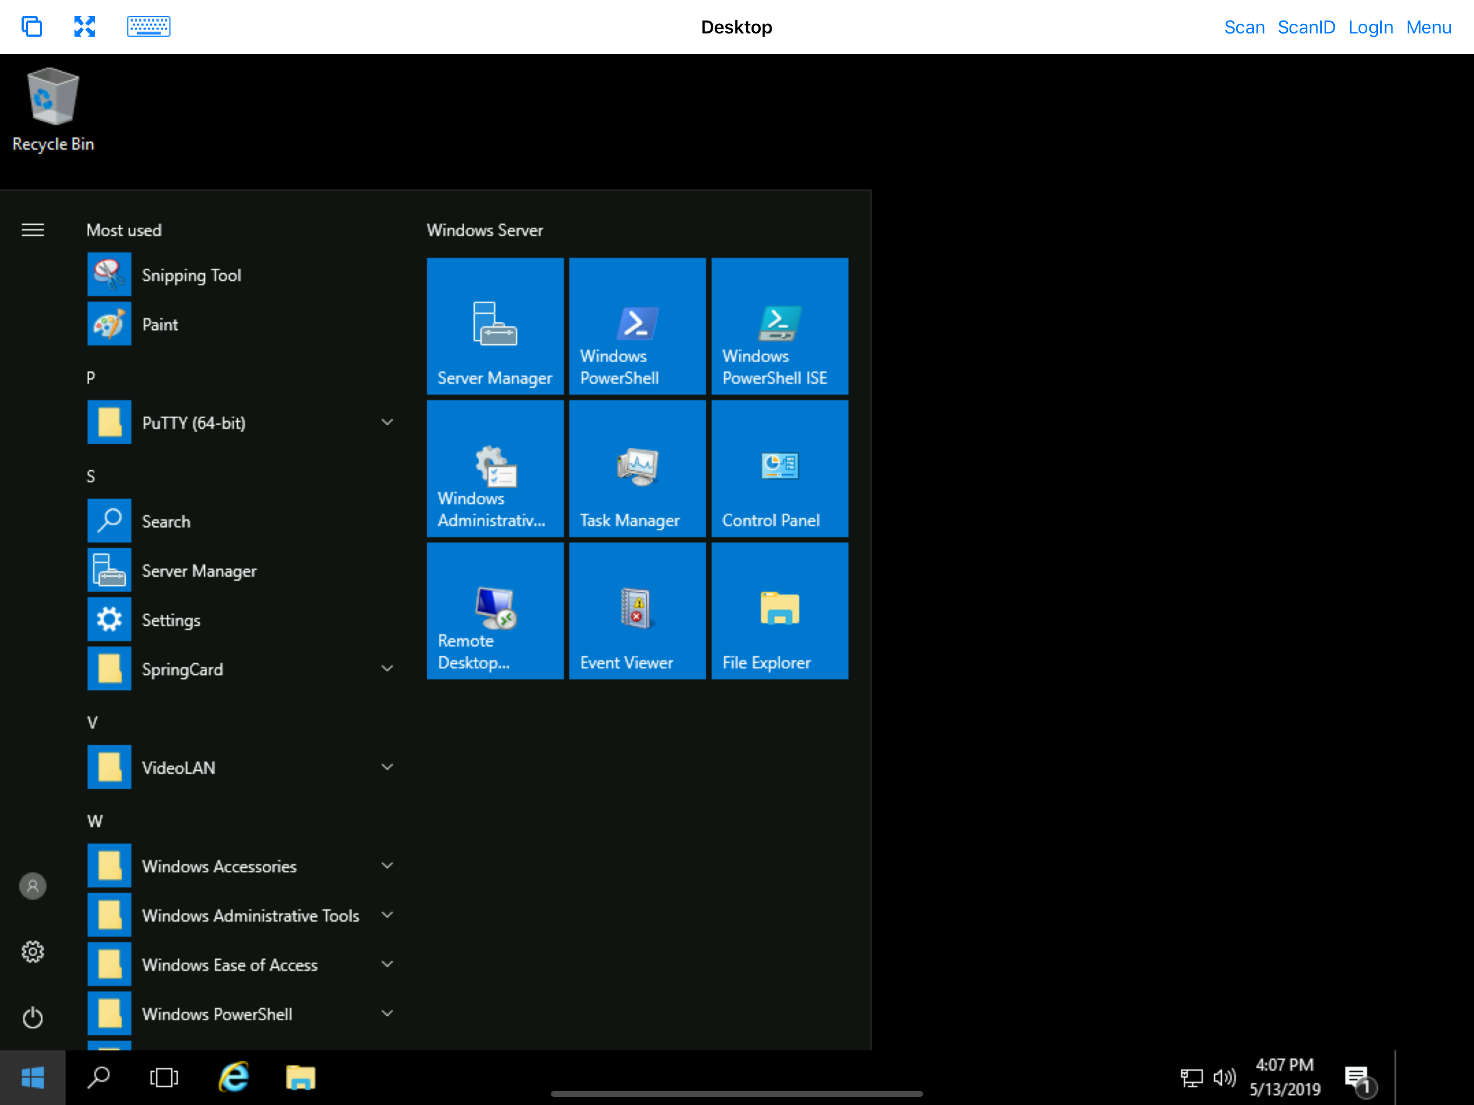
Task: Expand the Windows Administrative Tools chevron
Action: [x=387, y=915]
